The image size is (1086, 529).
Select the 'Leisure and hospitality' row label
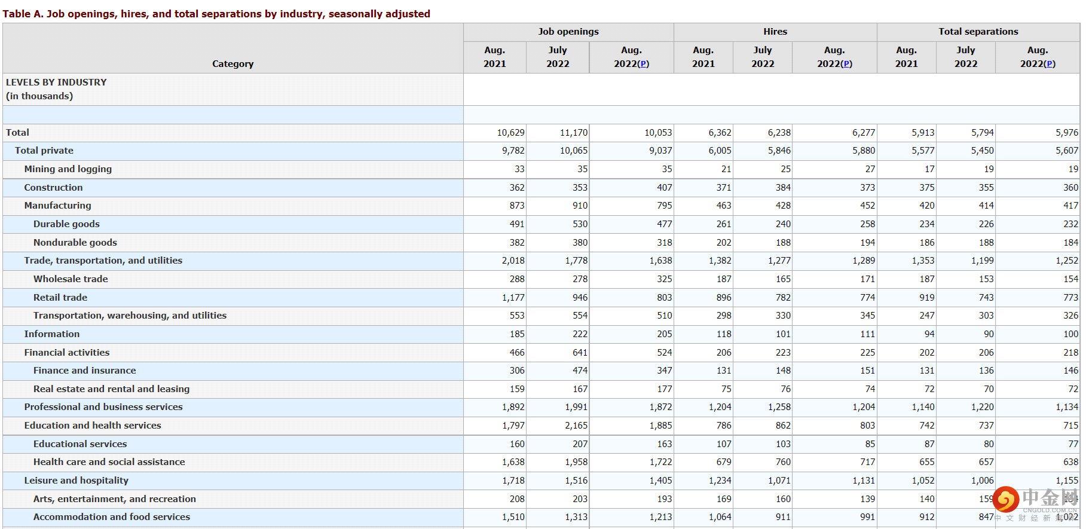tap(77, 481)
